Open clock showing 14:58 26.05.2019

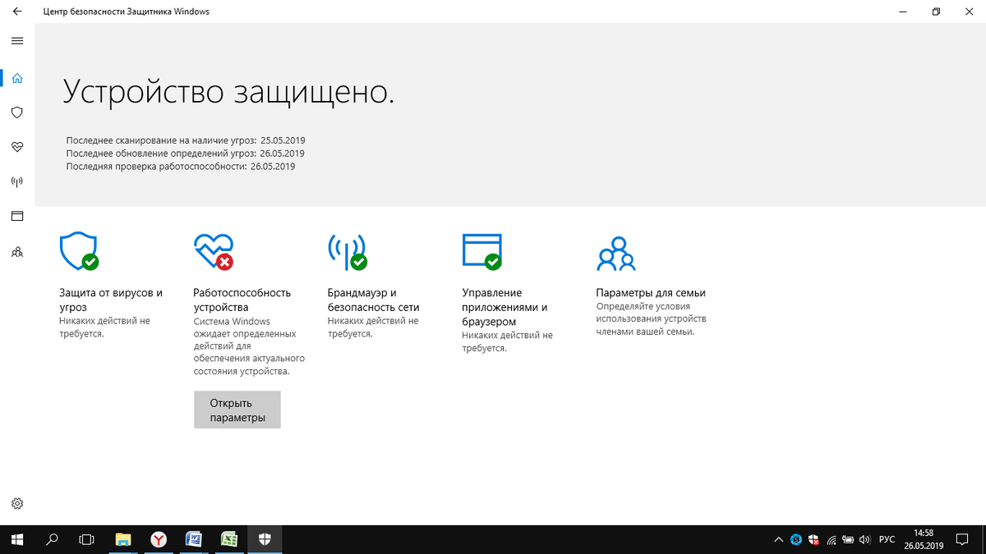coord(924,539)
